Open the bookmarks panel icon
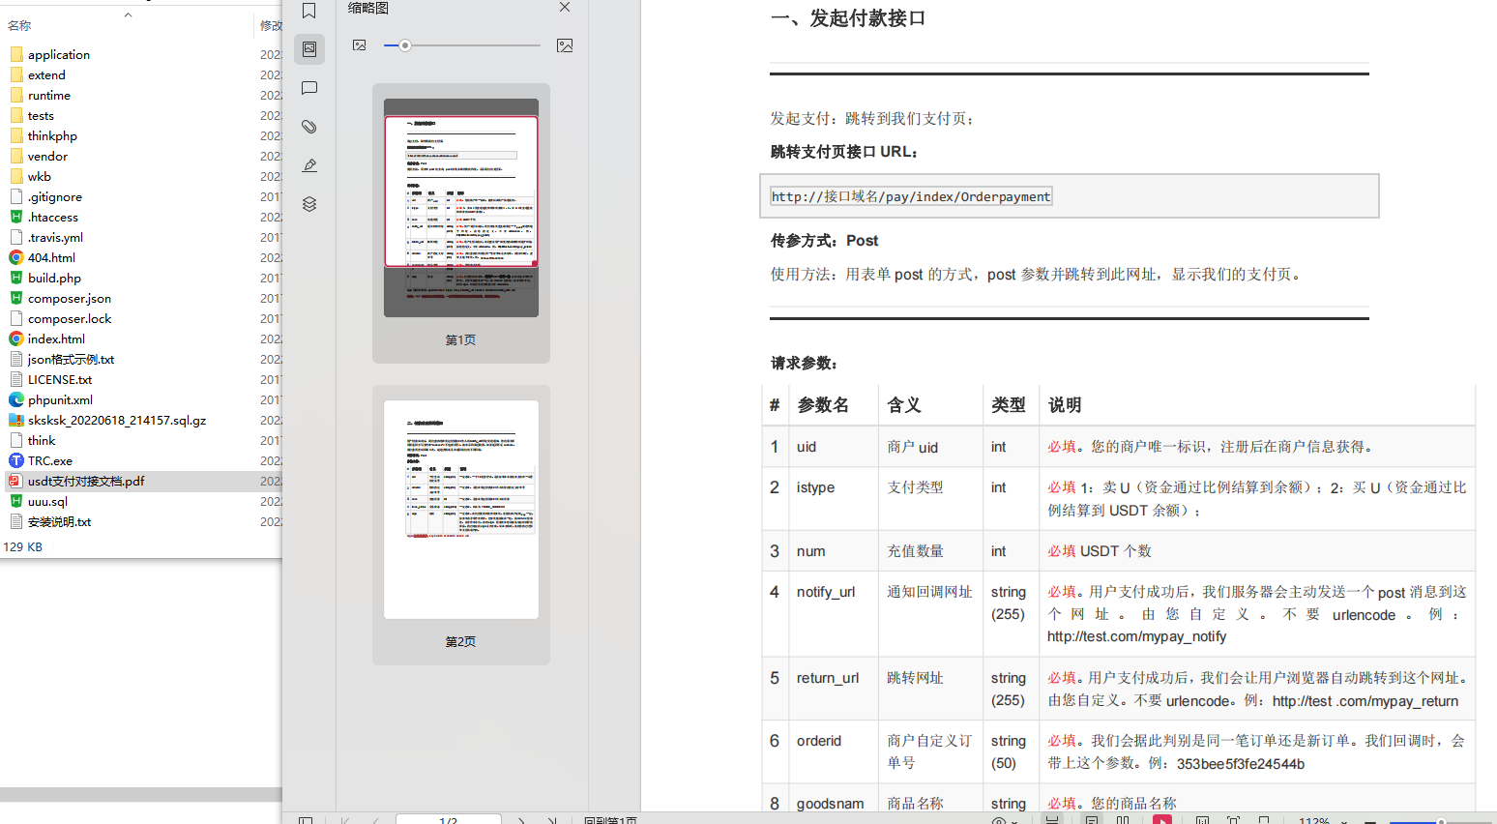Image resolution: width=1497 pixels, height=824 pixels. [x=309, y=11]
